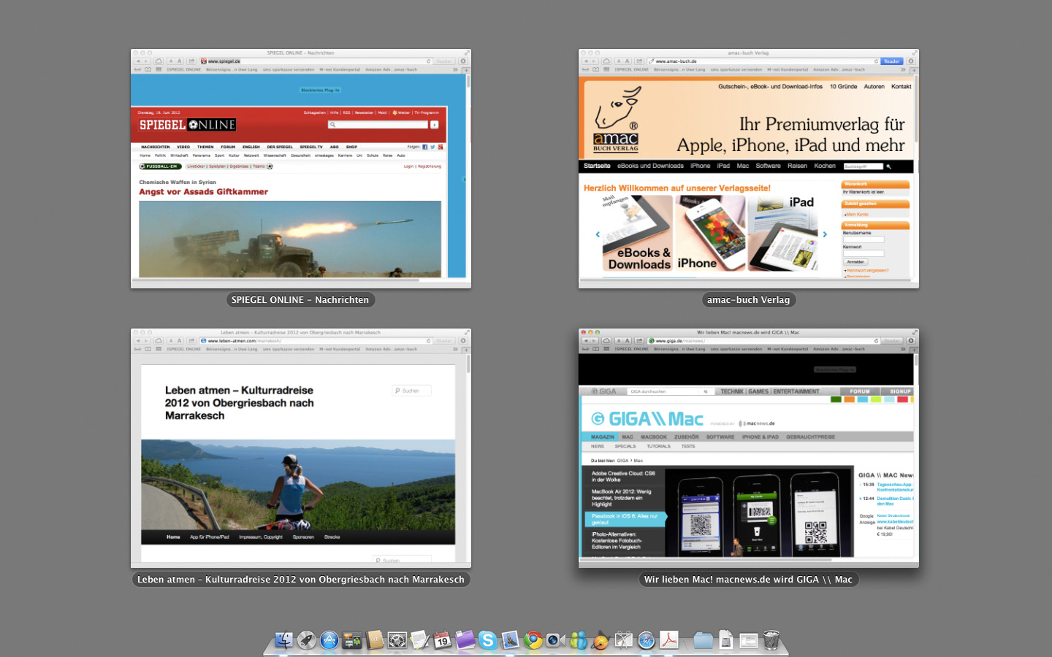
Task: Select the Leben atmen cyclist photo window
Action: [301, 448]
